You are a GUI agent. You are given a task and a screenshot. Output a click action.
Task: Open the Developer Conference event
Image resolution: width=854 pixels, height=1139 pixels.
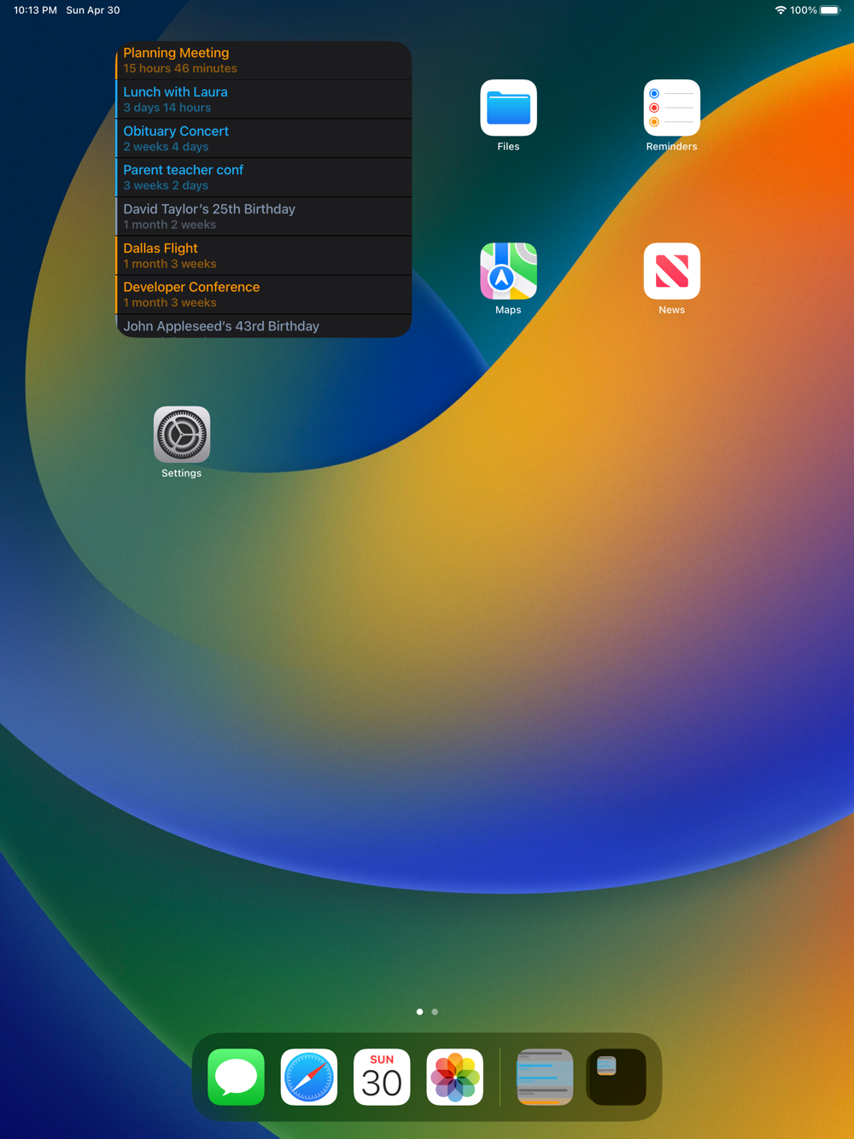(x=264, y=295)
